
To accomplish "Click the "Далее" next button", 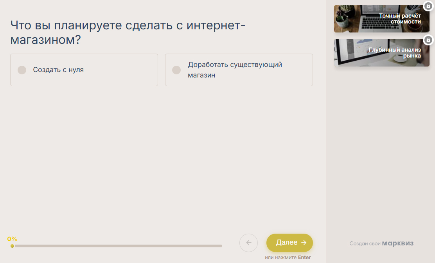I will (289, 243).
